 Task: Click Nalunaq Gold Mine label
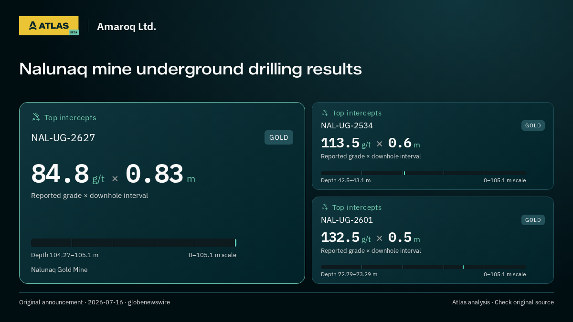59,270
